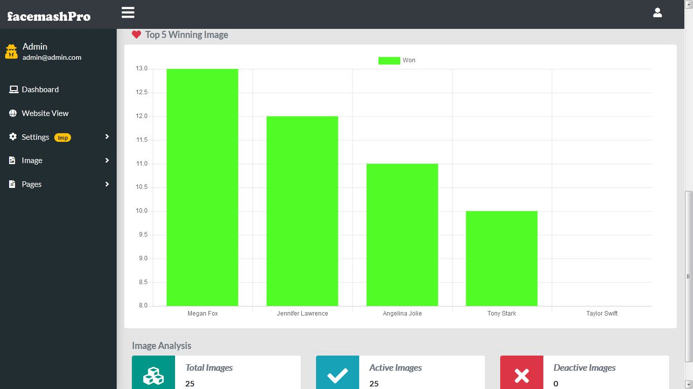The image size is (693, 389).
Task: Expand the Image submenu
Action: [x=106, y=160]
